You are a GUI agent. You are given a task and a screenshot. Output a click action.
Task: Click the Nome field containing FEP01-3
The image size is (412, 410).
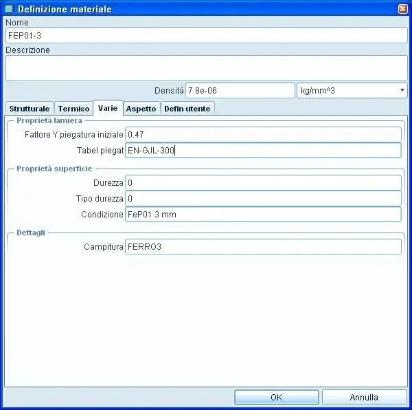(207, 36)
